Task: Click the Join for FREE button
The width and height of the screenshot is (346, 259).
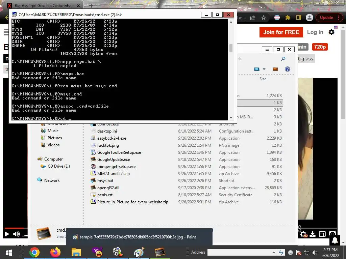Action: click(x=281, y=32)
